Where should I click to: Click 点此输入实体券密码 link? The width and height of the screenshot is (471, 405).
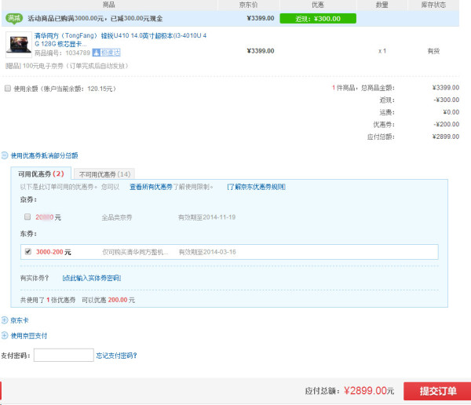point(92,278)
